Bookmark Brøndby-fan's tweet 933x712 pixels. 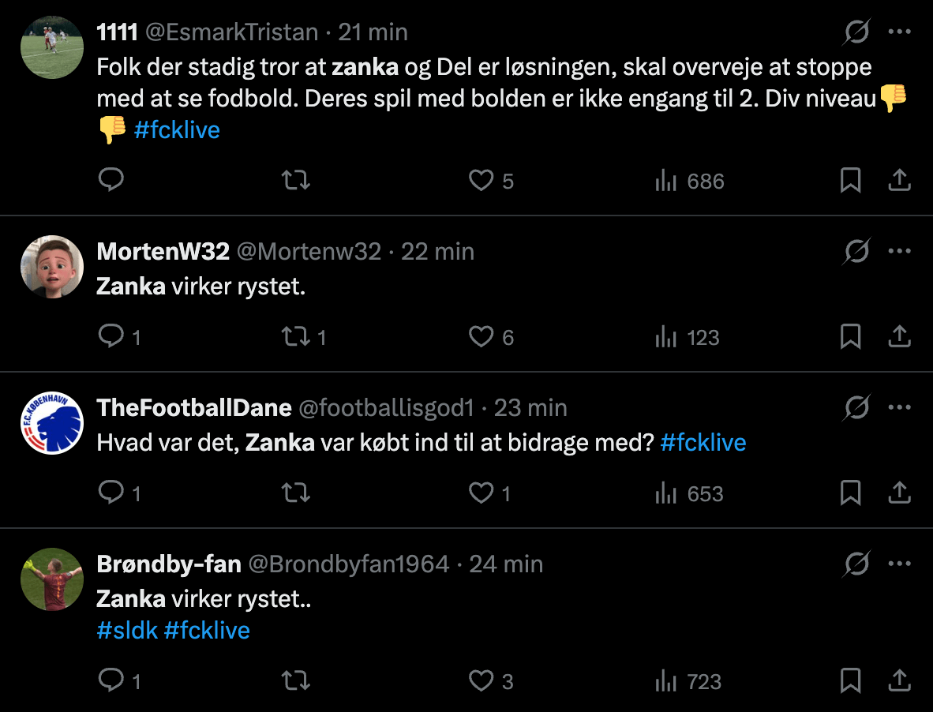tap(850, 680)
